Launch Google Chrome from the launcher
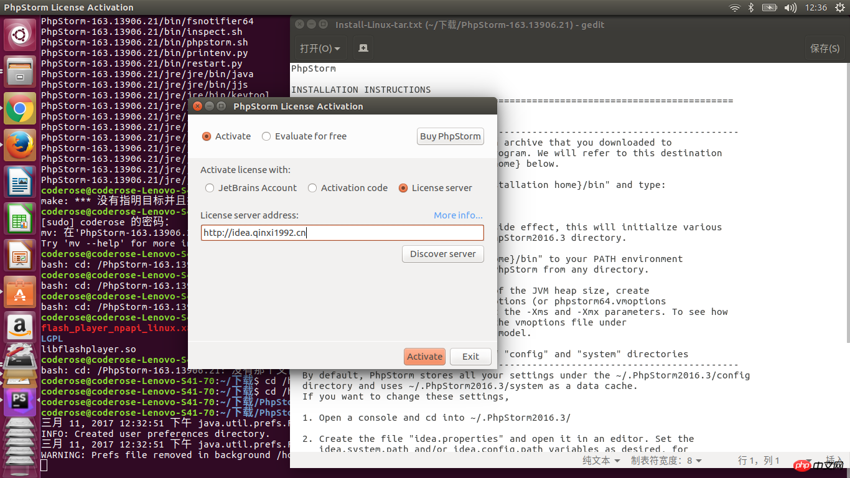Viewport: 850px width, 478px height. click(x=20, y=109)
